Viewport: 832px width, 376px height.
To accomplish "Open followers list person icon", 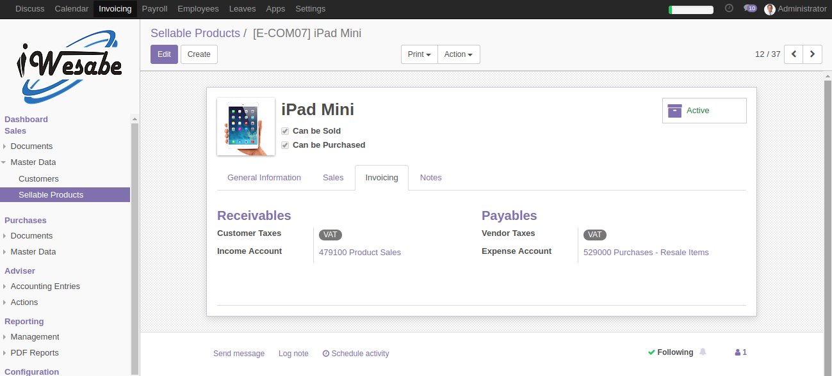I will (740, 352).
